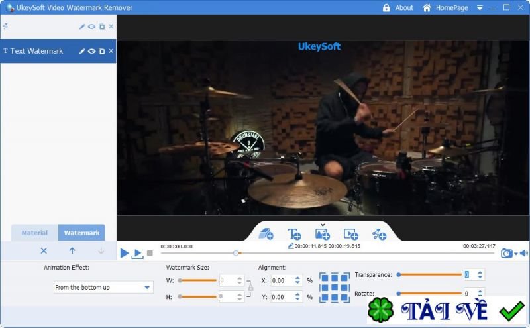Click the add effect watermark icon
The height and width of the screenshot is (328, 530).
(x=379, y=234)
